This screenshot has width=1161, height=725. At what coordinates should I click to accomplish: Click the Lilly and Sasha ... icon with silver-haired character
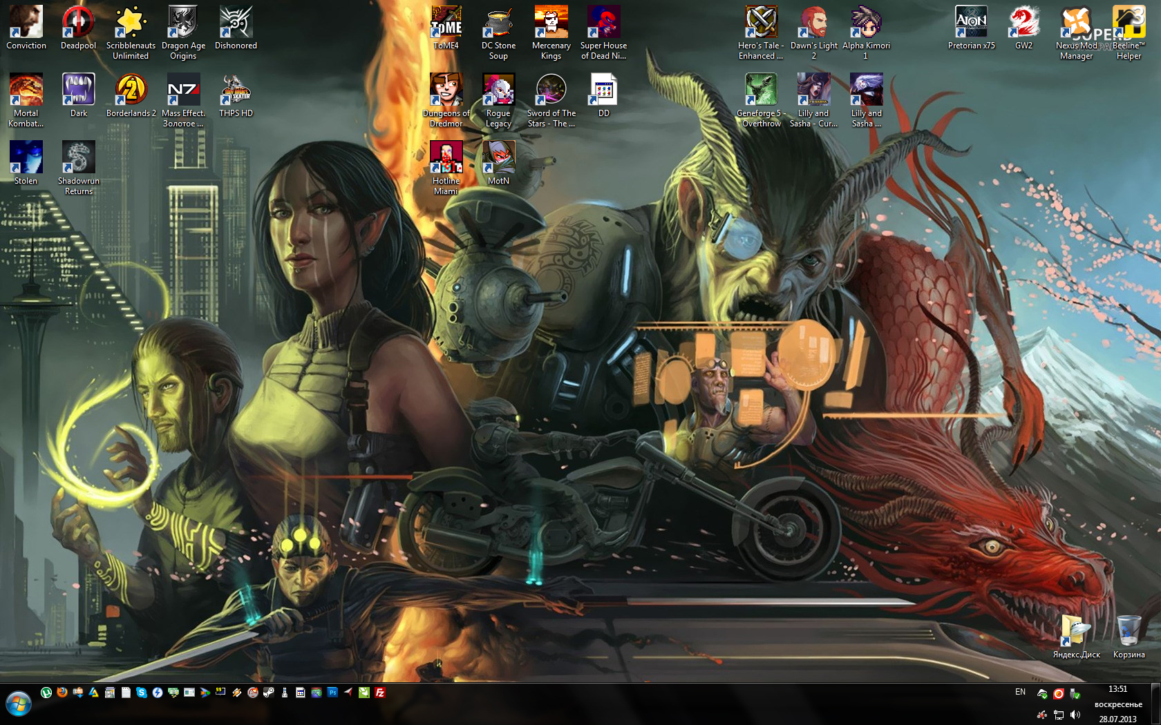click(x=866, y=100)
